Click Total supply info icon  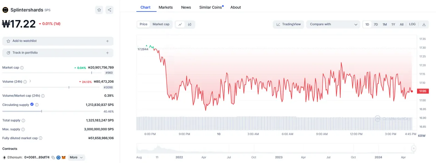[23, 120]
